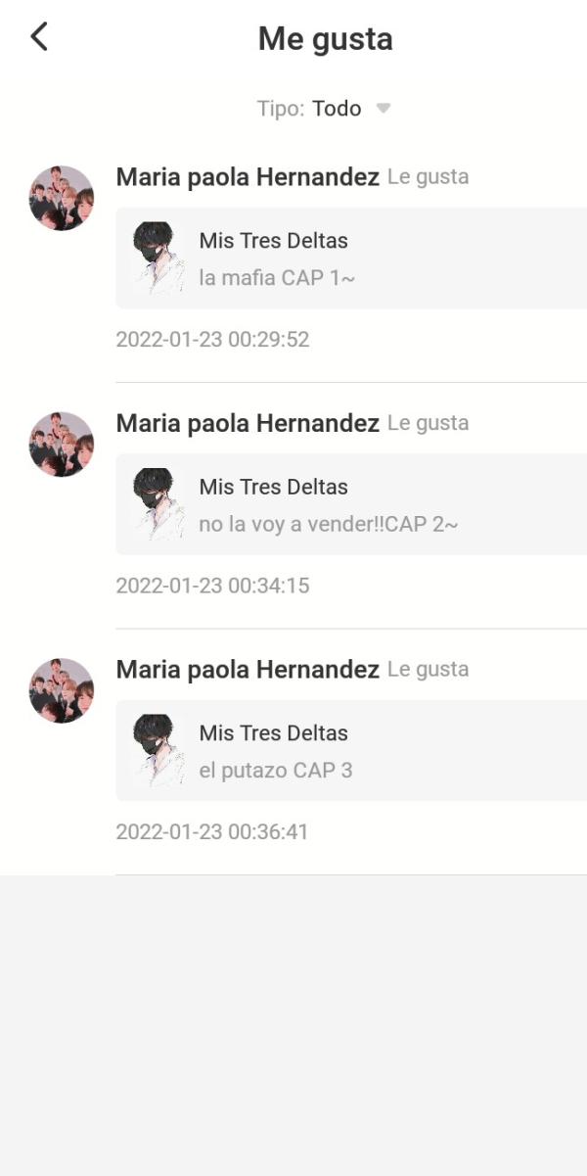Open profile avatar beside 00:36:41 like

[x=61, y=690]
